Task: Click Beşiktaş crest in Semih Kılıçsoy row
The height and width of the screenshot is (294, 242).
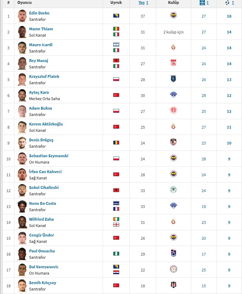Action: click(x=173, y=285)
